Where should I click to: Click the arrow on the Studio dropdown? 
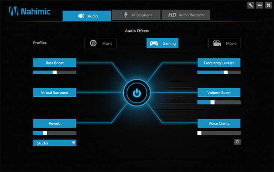tap(74, 143)
